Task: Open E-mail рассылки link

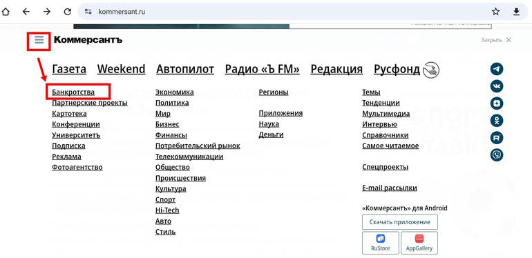Action: pyautogui.click(x=390, y=188)
